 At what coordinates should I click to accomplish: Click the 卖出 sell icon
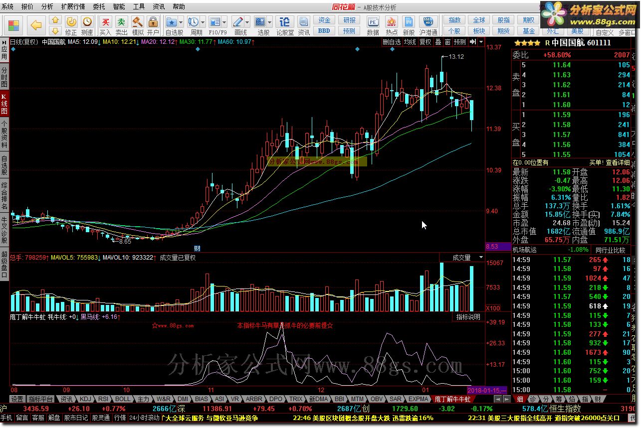(121, 21)
